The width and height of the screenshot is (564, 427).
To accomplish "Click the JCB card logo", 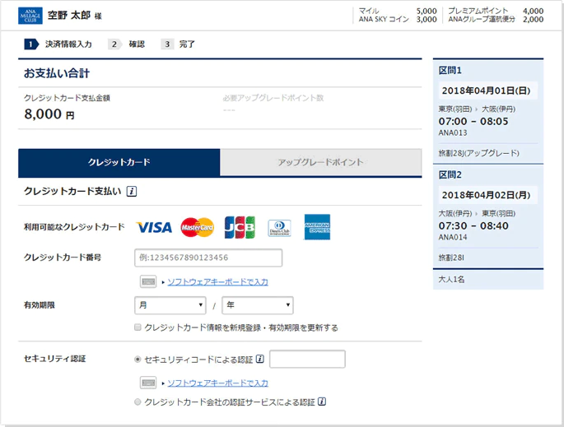I will coord(240,227).
